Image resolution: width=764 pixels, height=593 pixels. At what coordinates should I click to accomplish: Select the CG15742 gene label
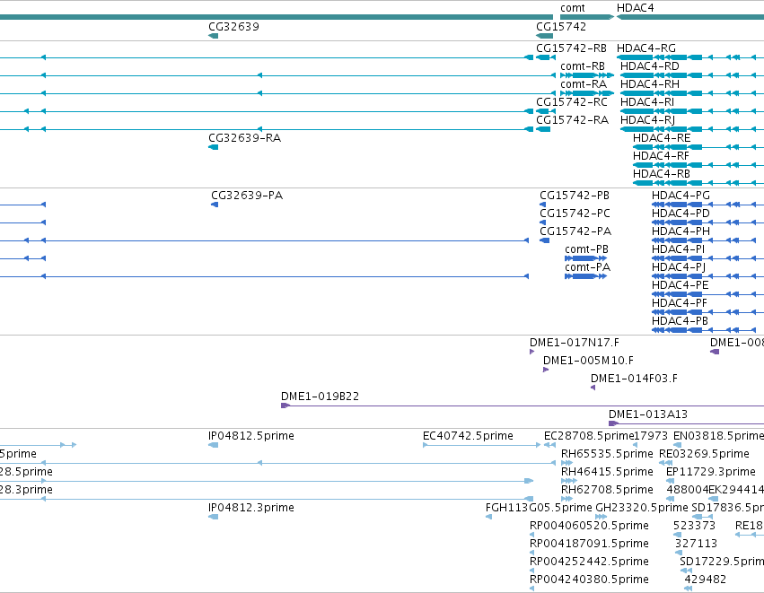561,26
